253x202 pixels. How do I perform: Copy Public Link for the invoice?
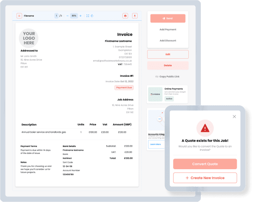pyautogui.click(x=168, y=77)
